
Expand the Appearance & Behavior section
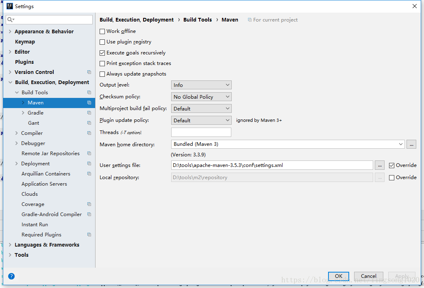[10, 31]
